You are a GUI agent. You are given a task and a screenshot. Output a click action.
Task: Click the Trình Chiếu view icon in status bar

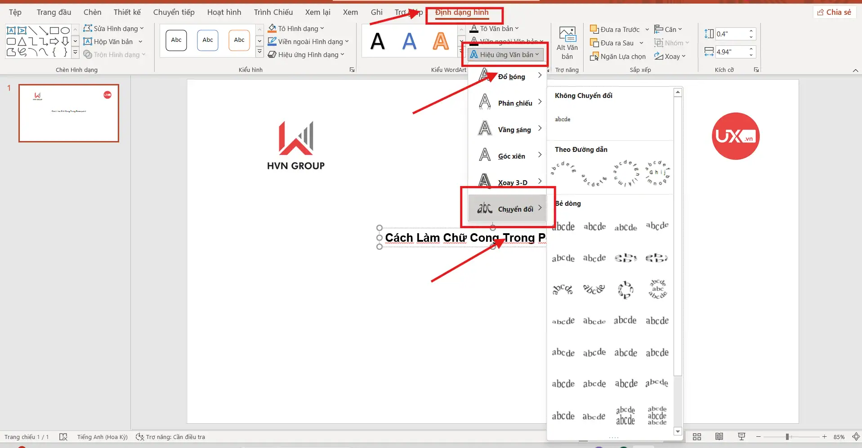pos(741,436)
